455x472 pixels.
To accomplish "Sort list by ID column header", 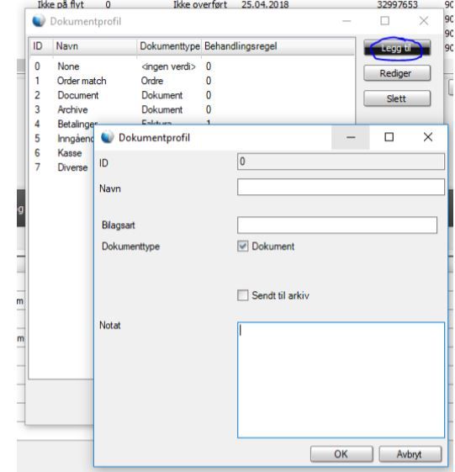I will (x=41, y=46).
